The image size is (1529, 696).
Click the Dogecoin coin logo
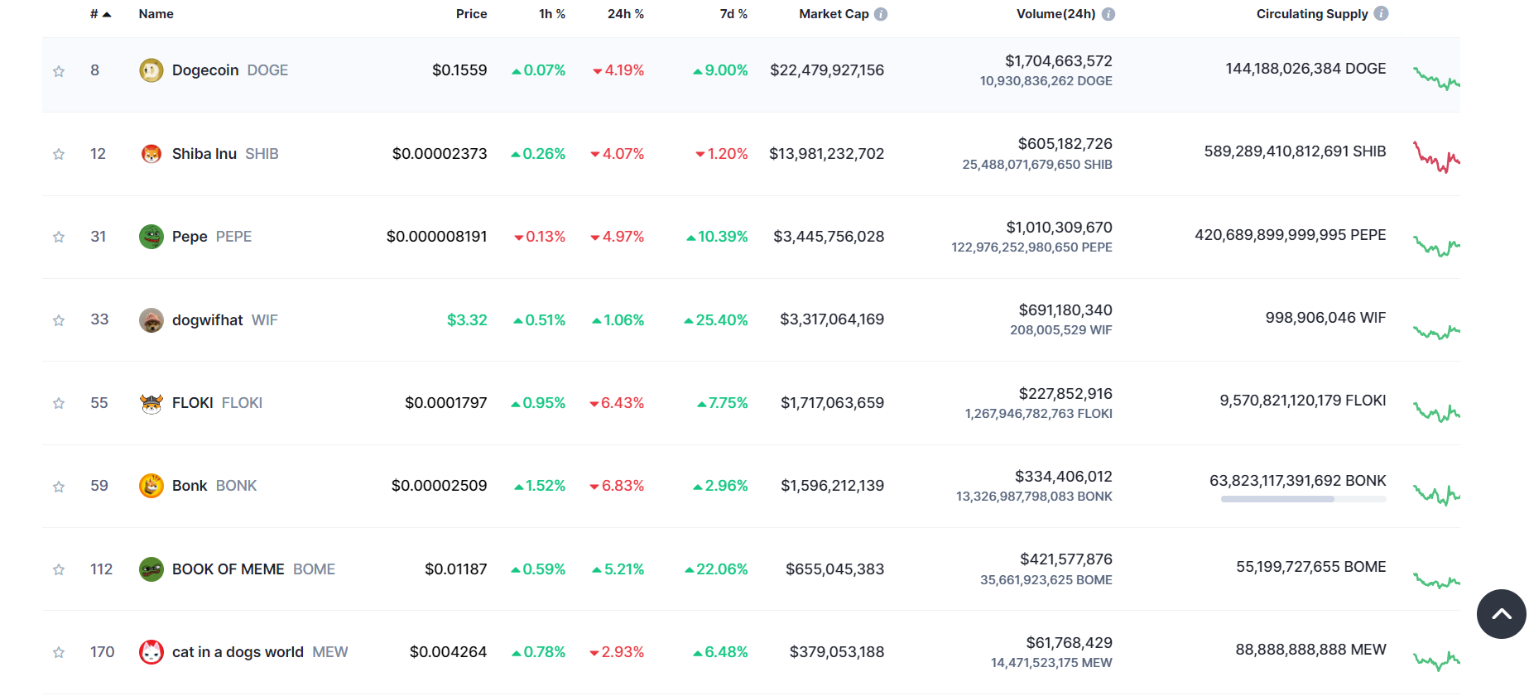click(151, 70)
